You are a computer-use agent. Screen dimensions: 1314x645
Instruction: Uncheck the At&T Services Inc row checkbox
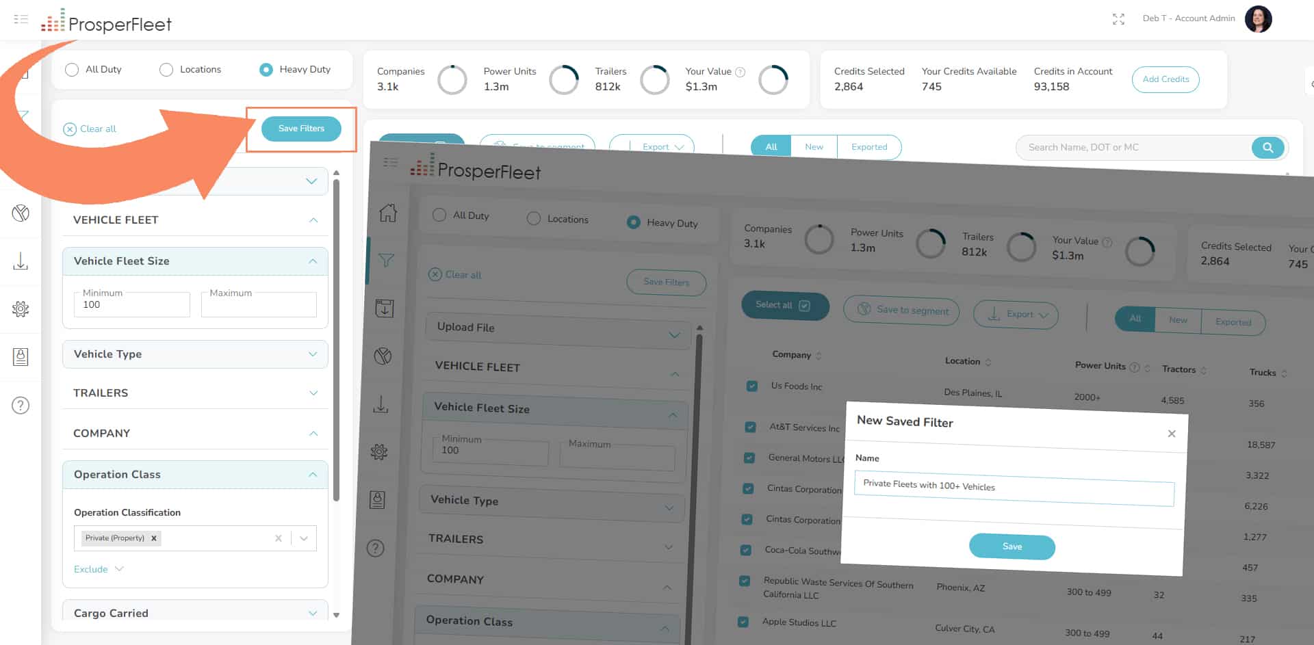(750, 427)
